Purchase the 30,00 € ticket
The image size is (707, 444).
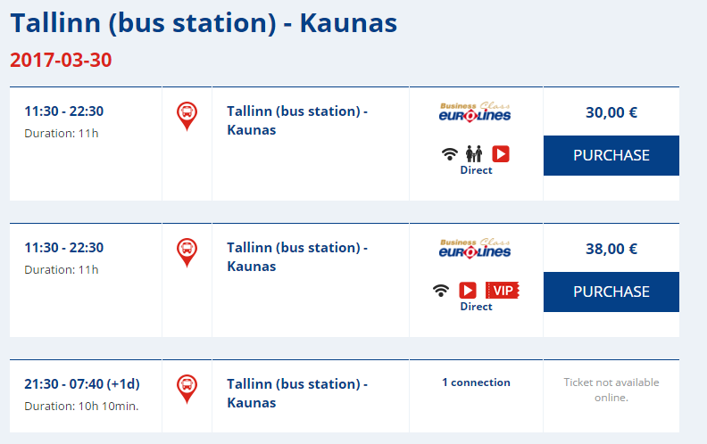611,155
